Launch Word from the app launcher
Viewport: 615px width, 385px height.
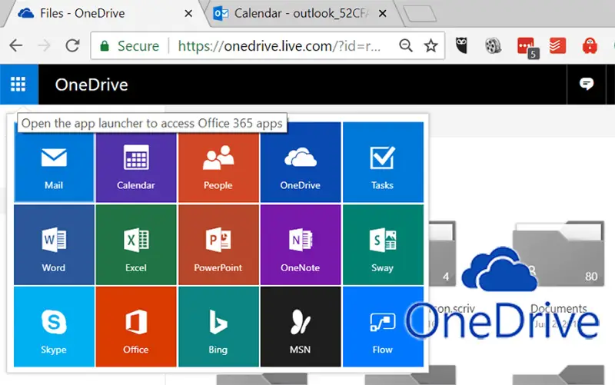[54, 244]
